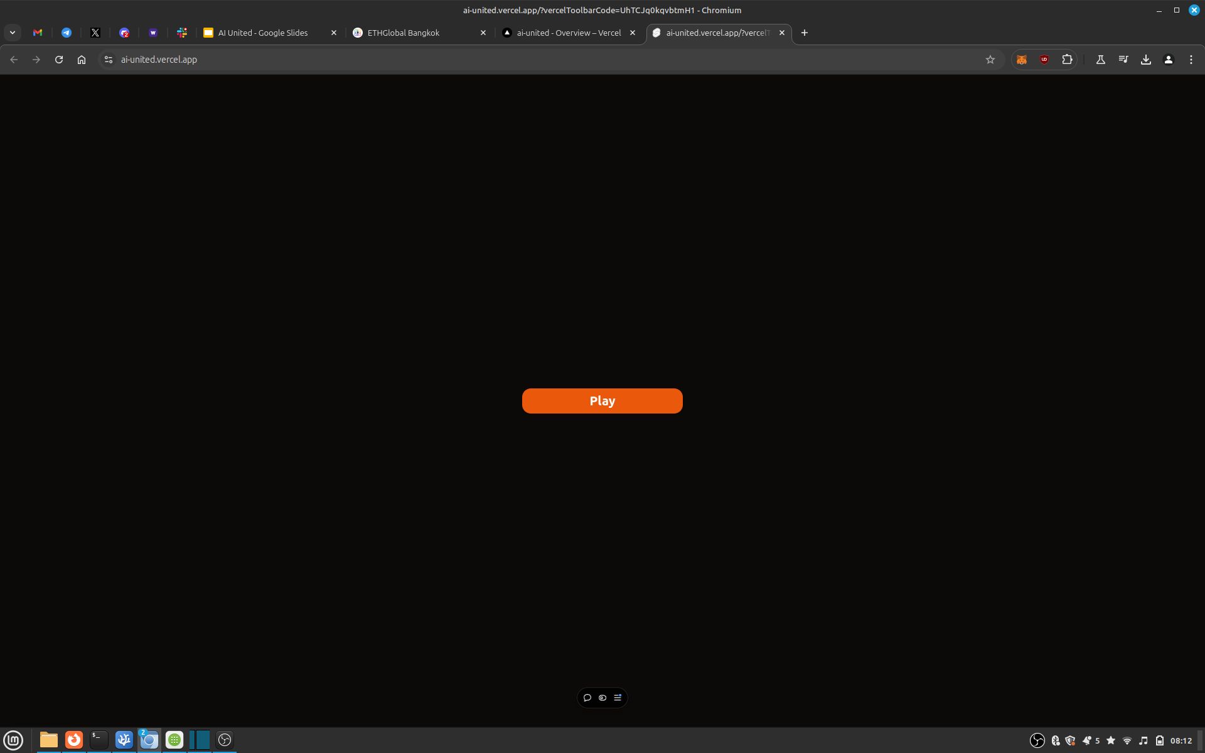
Task: Open the Extensions puzzle piece menu
Action: (x=1067, y=60)
